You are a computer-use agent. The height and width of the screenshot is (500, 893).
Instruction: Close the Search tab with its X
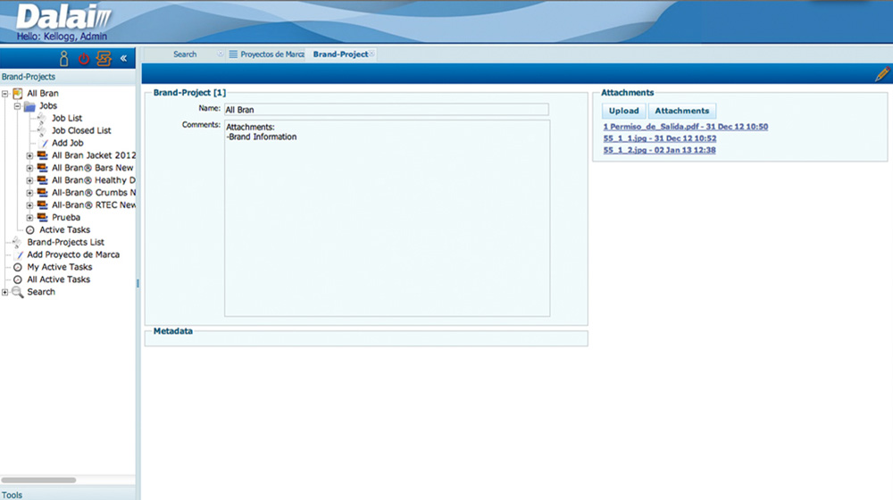tap(221, 54)
